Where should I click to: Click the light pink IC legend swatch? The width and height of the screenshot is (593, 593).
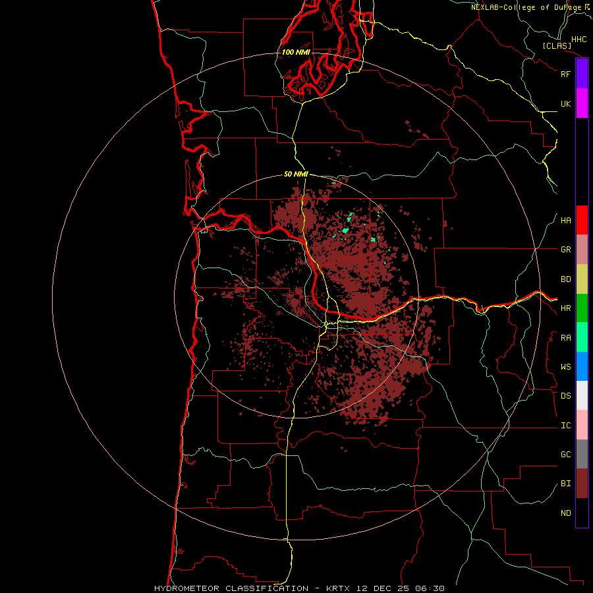coord(582,425)
